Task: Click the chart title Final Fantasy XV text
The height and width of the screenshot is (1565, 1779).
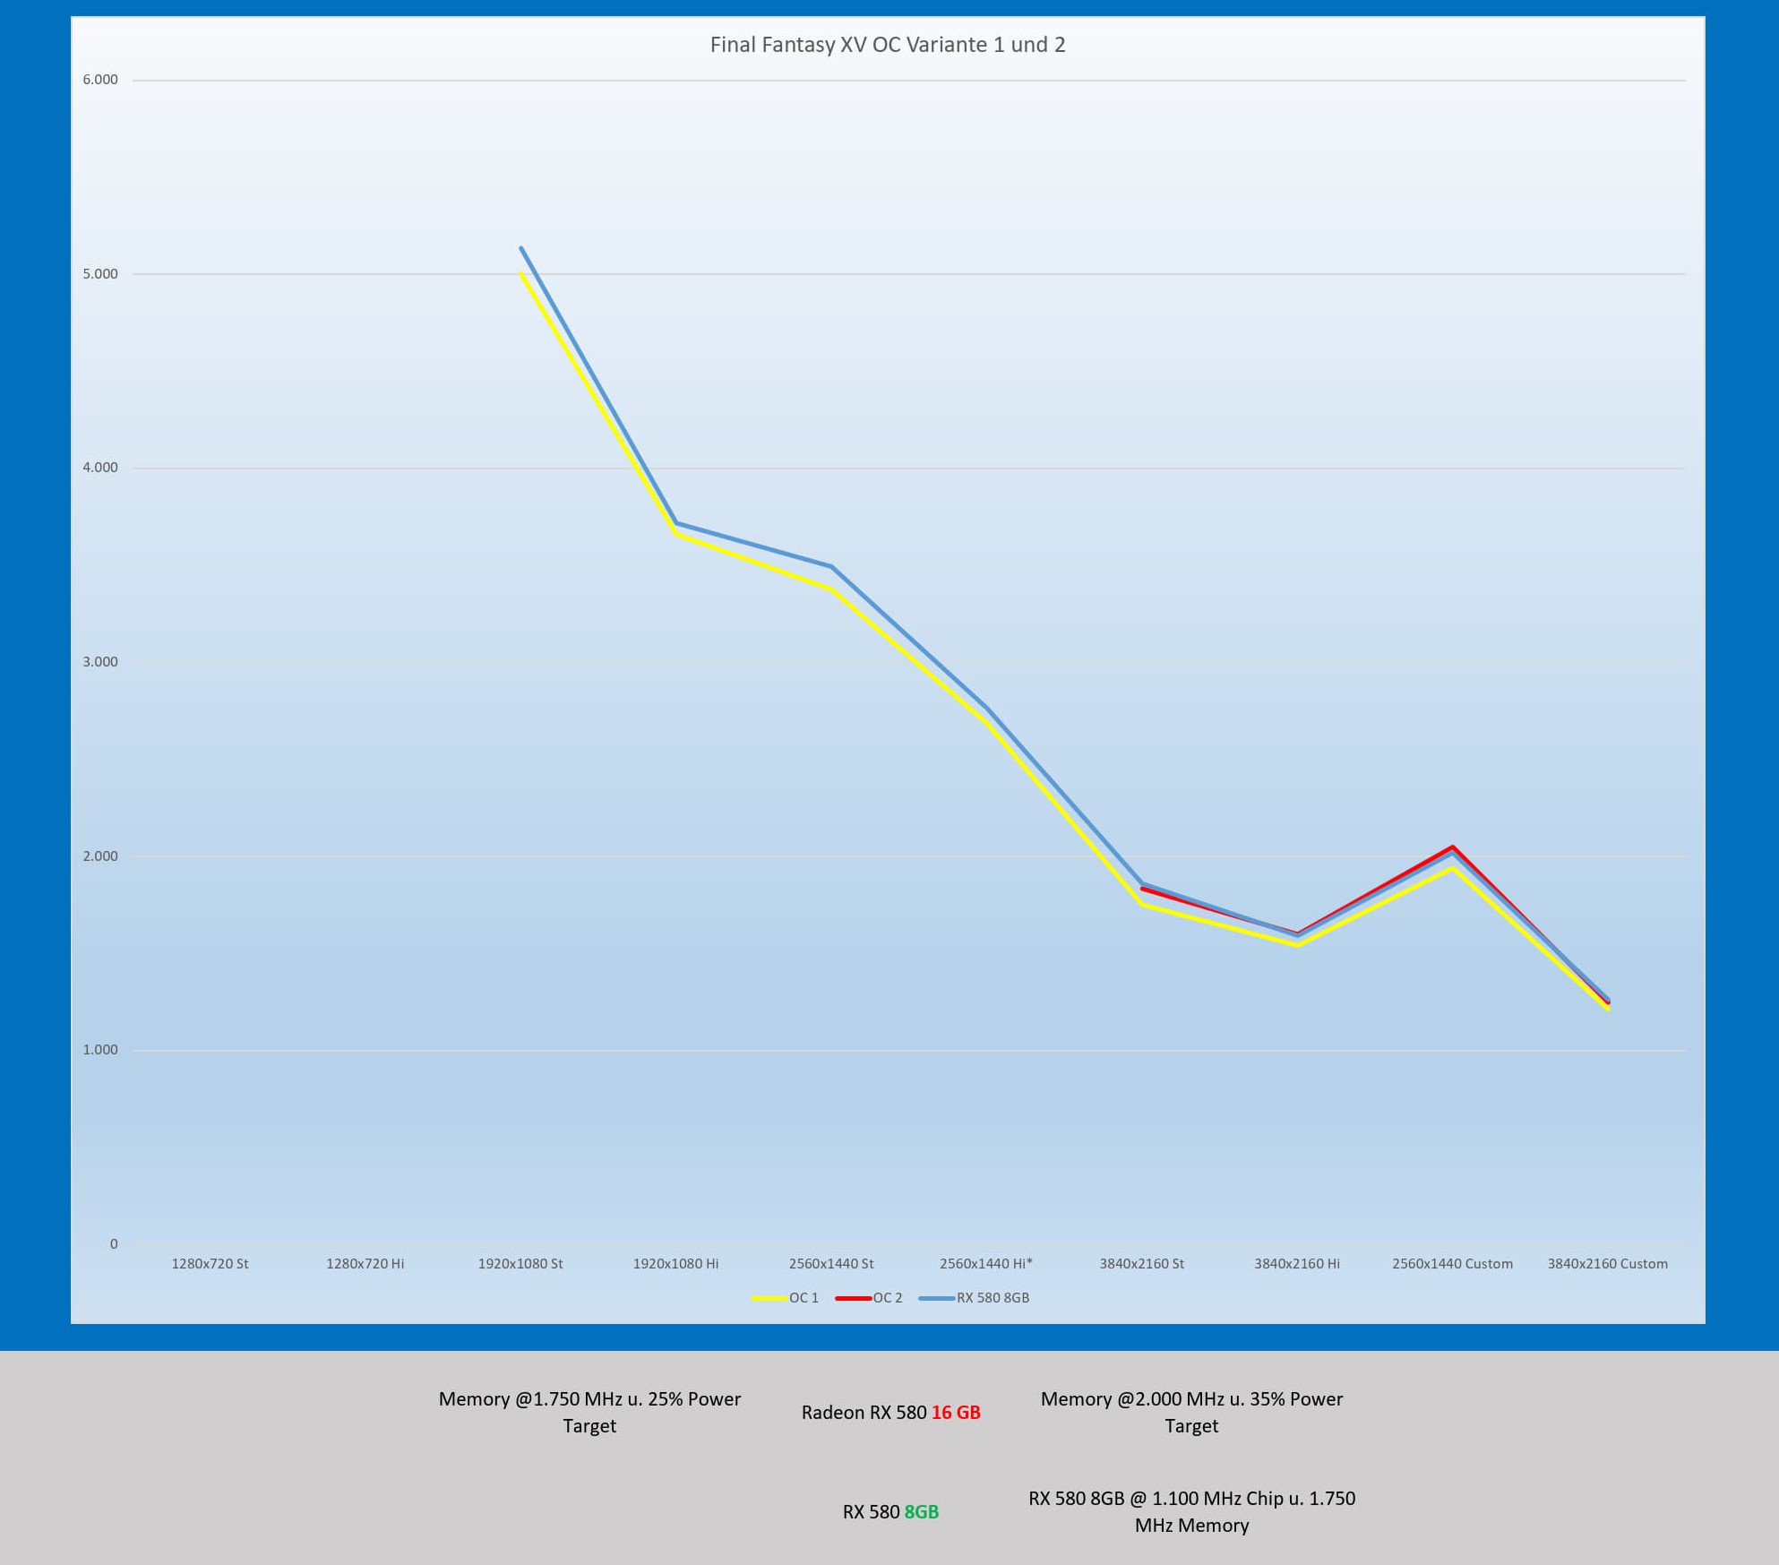Action: click(887, 45)
